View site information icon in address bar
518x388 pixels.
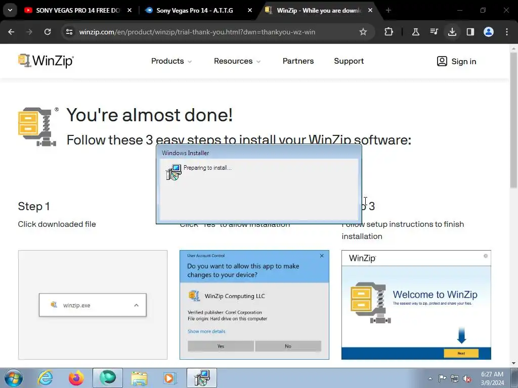pos(69,32)
